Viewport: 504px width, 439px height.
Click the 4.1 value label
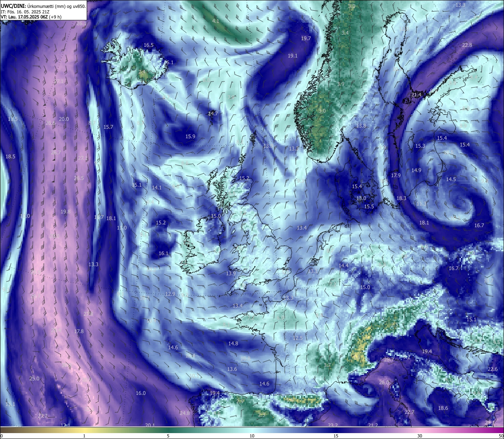click(x=216, y=21)
